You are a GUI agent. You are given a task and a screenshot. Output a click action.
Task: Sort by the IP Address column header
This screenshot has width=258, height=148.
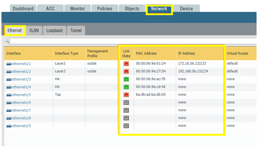click(200, 53)
